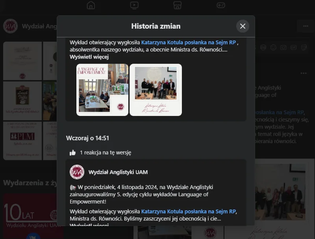Screen dimensions: 315x239
Task: Open PLM poster photo in background page
Action: pos(22,141)
